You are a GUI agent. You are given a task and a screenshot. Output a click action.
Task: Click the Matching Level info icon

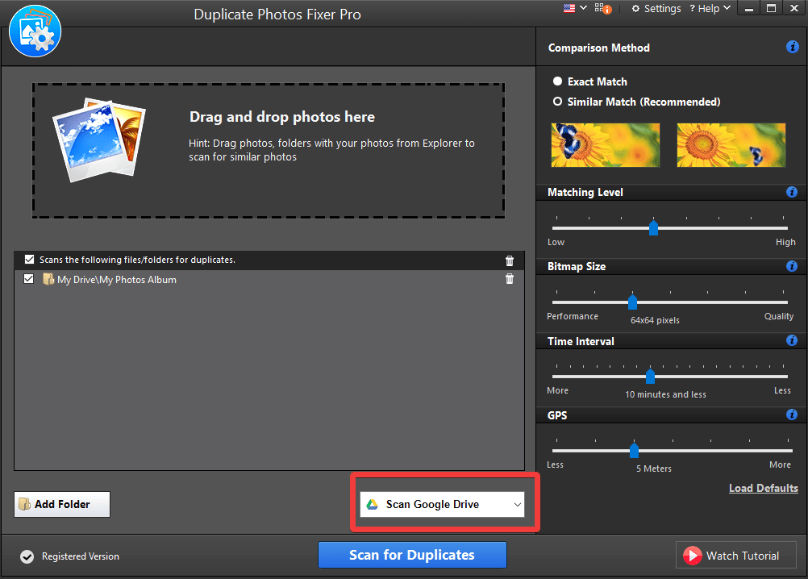[792, 192]
